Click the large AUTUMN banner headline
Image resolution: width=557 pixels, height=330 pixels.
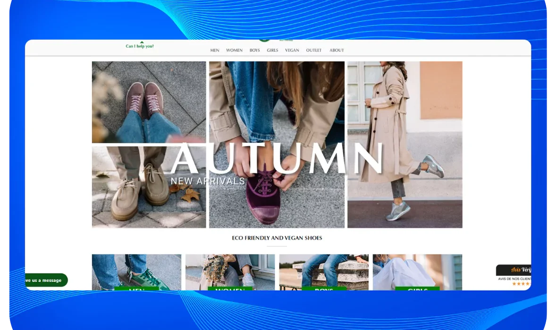click(x=277, y=159)
